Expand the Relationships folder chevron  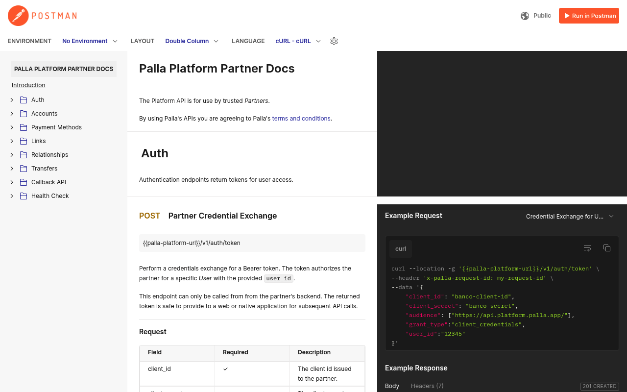(12, 155)
